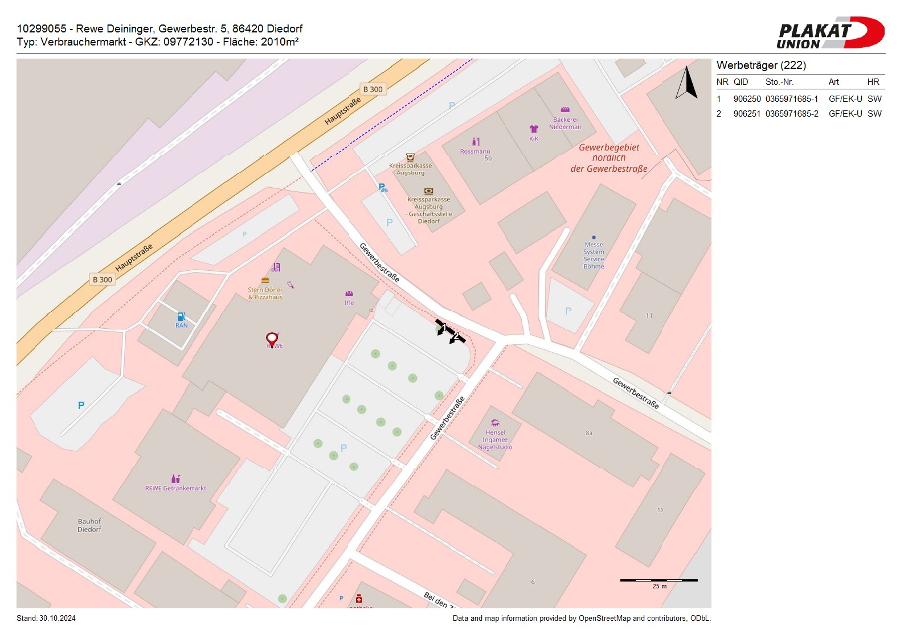Viewport: 904px width, 639px height.
Task: Click the north arrow compass symbol
Action: 687,83
